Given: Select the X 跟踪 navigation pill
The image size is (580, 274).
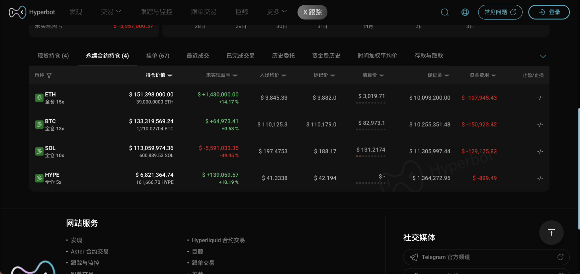Looking at the screenshot, I should coord(312,12).
